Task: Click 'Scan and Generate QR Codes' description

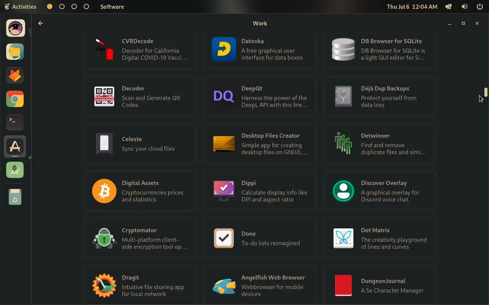Action: pyautogui.click(x=151, y=101)
